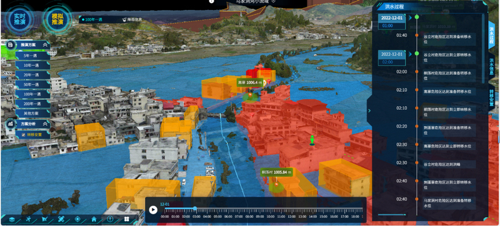Viewport: 500px width, 226px height.
Task: Select the 100年一遇 indicator dot in top bar
Action: coord(83,20)
